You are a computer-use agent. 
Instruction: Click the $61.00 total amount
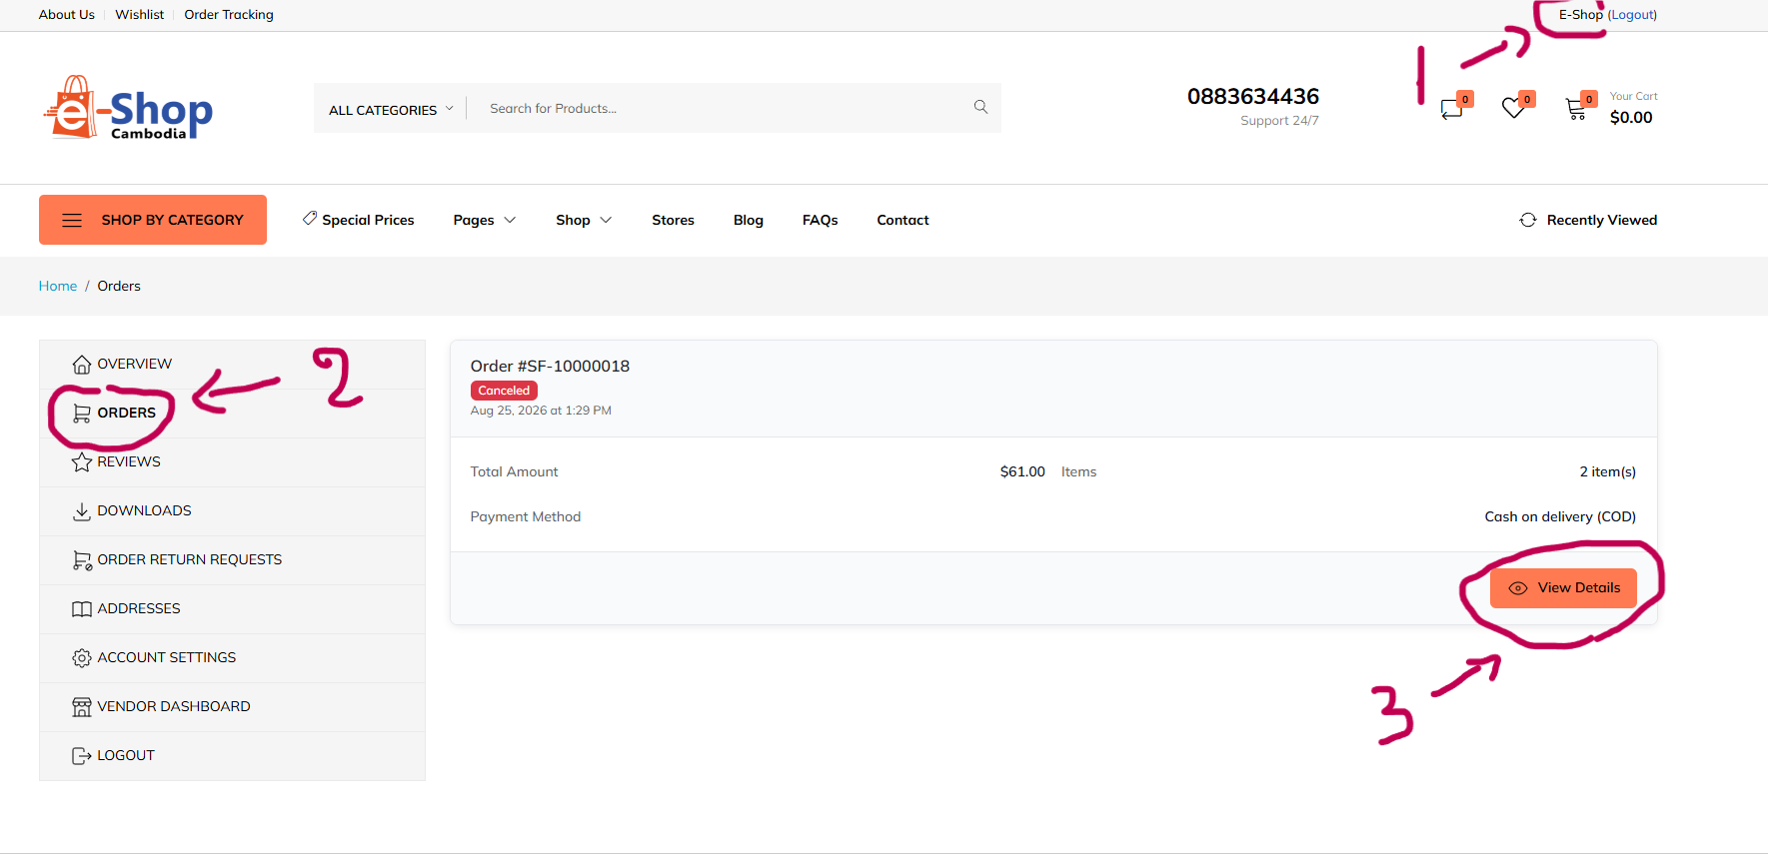click(1022, 471)
